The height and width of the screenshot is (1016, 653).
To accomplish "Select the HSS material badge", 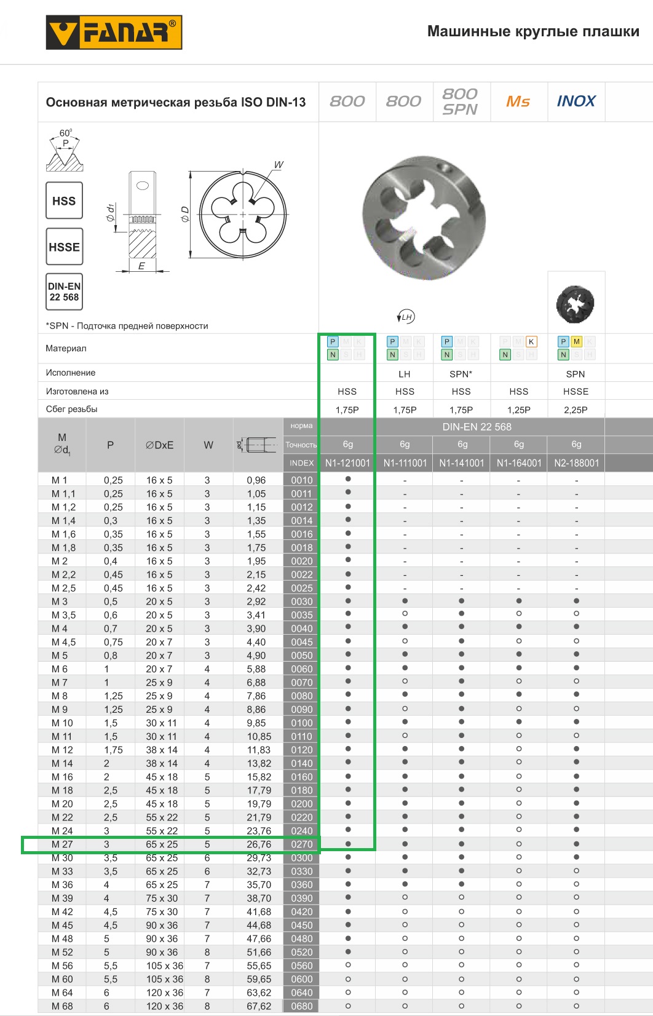I will (x=64, y=200).
